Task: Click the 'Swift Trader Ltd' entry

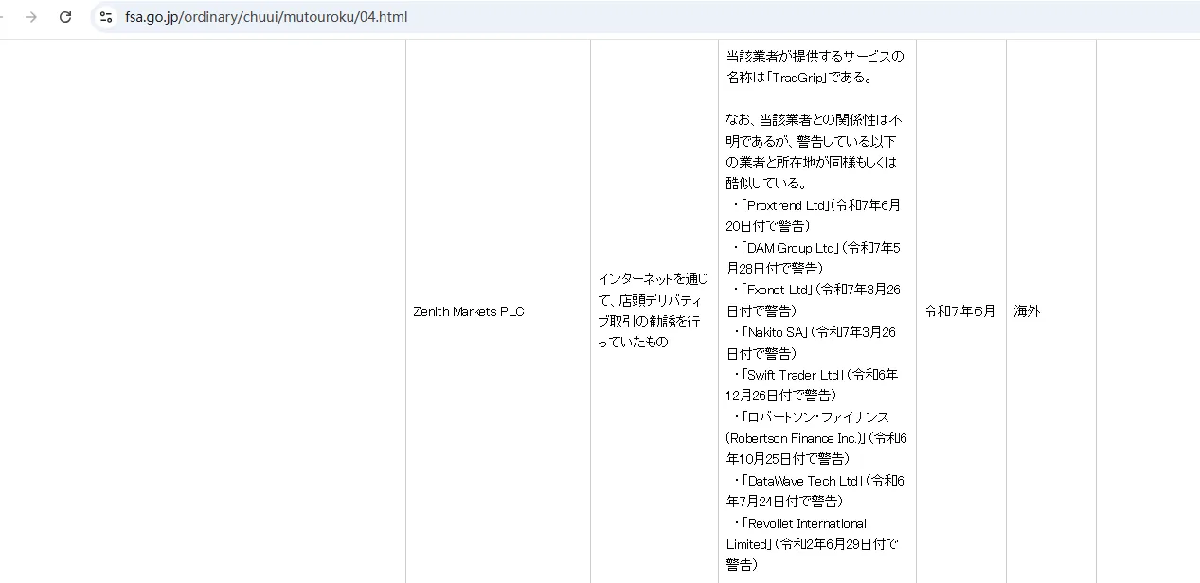Action: [x=794, y=375]
